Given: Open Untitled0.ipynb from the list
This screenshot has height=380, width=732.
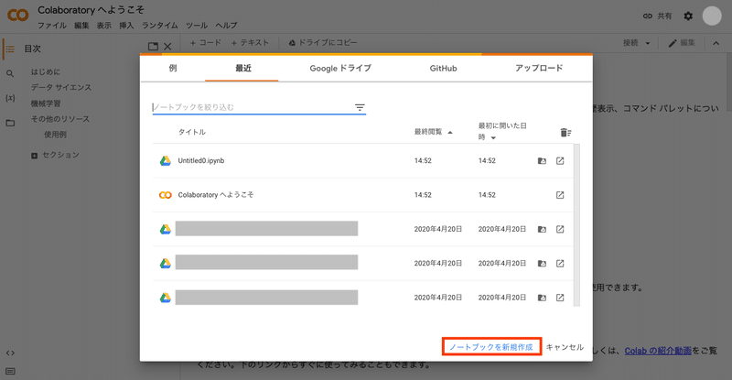Looking at the screenshot, I should tap(201, 161).
